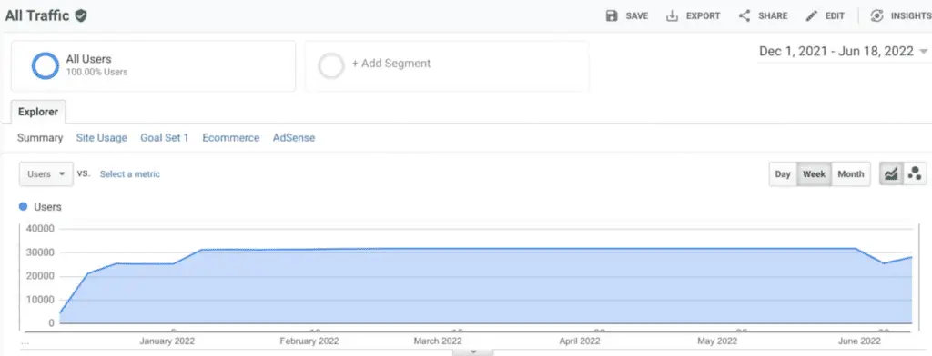Click the January 2022 axis label
The image size is (932, 356).
coord(167,341)
